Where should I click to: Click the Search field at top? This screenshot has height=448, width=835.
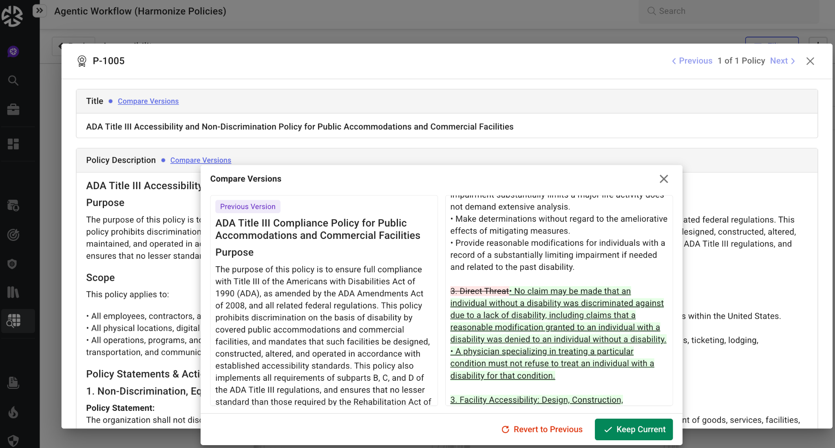coord(729,11)
